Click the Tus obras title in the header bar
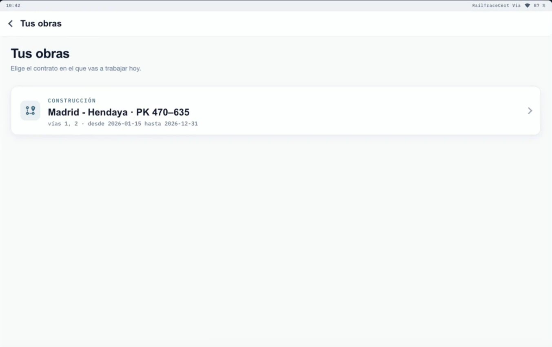 [41, 24]
